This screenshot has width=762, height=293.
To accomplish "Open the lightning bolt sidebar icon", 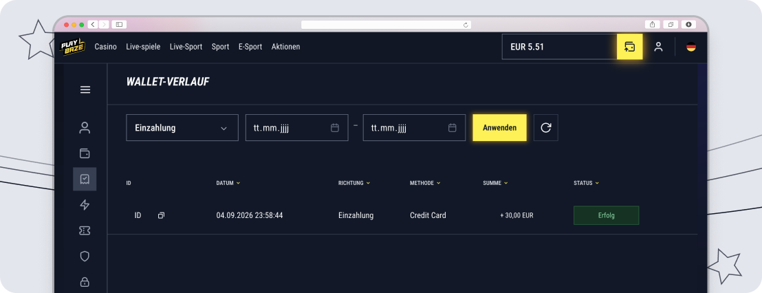I will [x=85, y=204].
